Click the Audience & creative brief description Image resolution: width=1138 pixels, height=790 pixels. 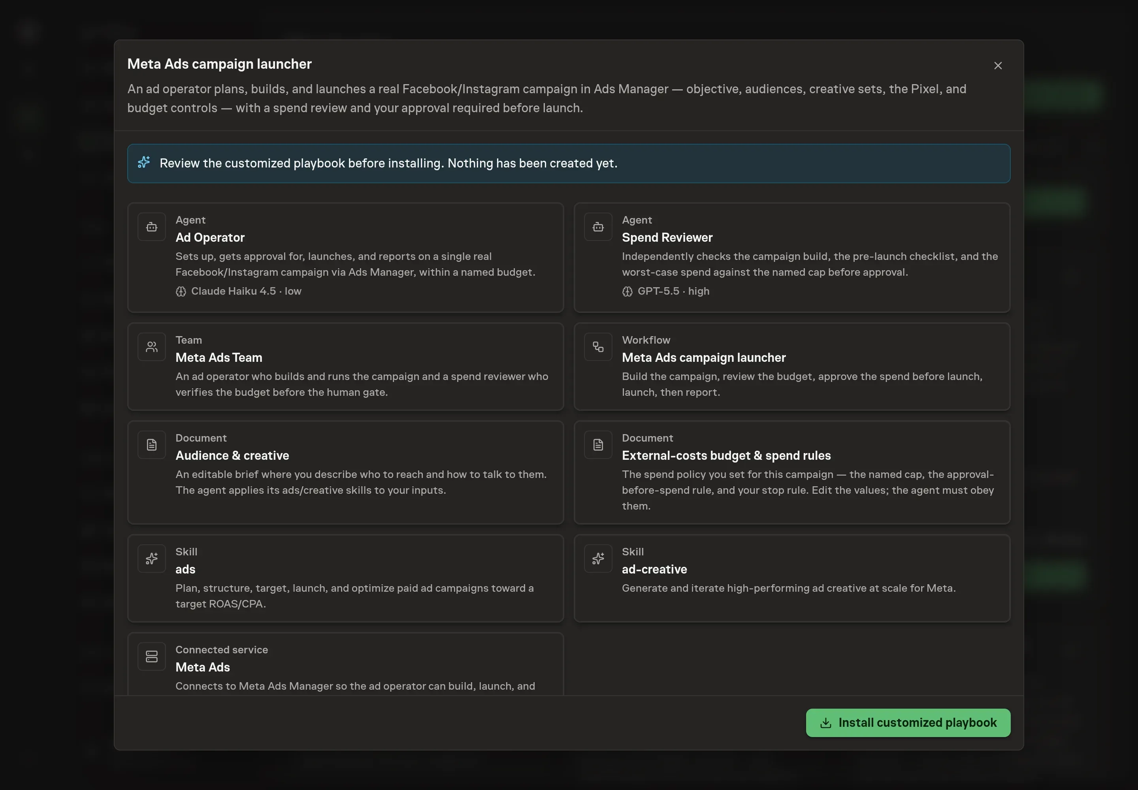361,482
